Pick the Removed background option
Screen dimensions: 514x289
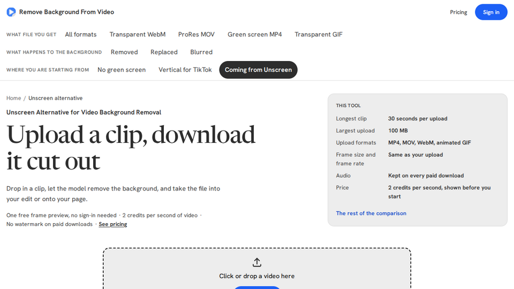[124, 52]
